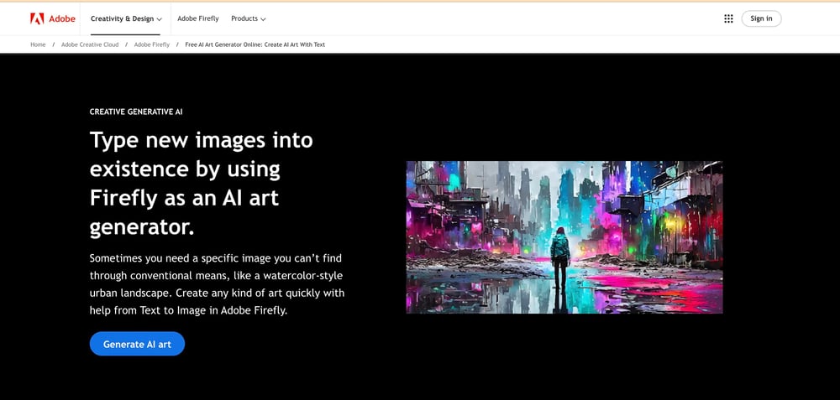840x400 pixels.
Task: Click the Generate AI art button
Action: coord(137,344)
